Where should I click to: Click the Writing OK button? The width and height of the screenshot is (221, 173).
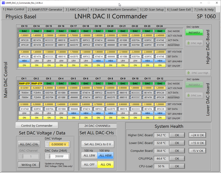point(29,165)
